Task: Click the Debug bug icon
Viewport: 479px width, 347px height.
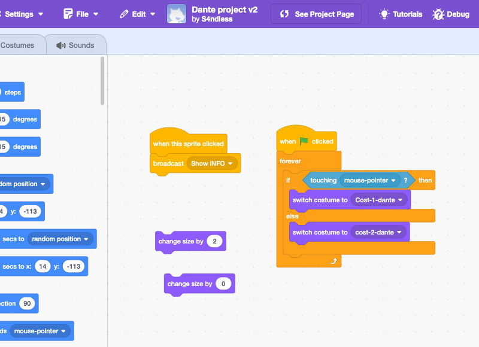Action: (438, 14)
